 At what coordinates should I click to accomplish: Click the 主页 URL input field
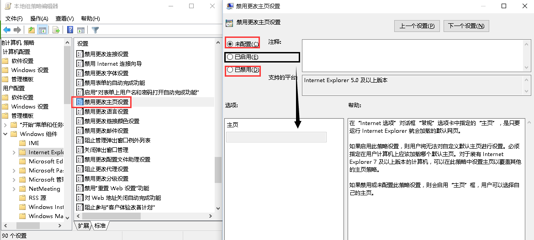click(276, 137)
